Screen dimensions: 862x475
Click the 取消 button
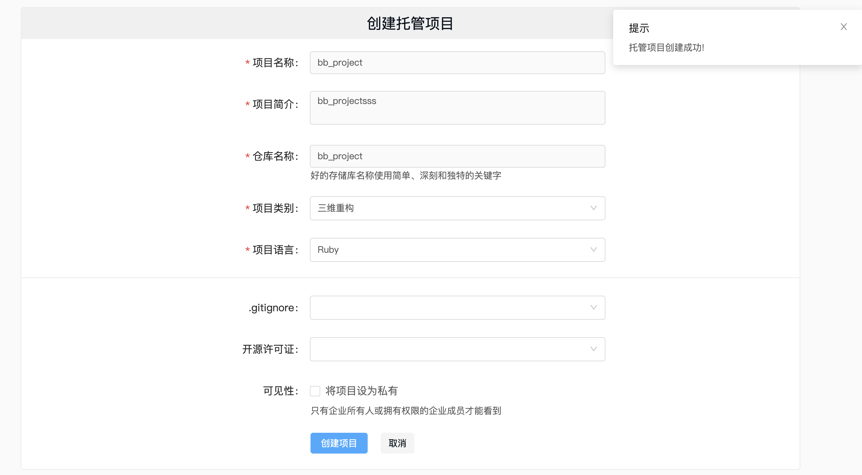coord(397,443)
